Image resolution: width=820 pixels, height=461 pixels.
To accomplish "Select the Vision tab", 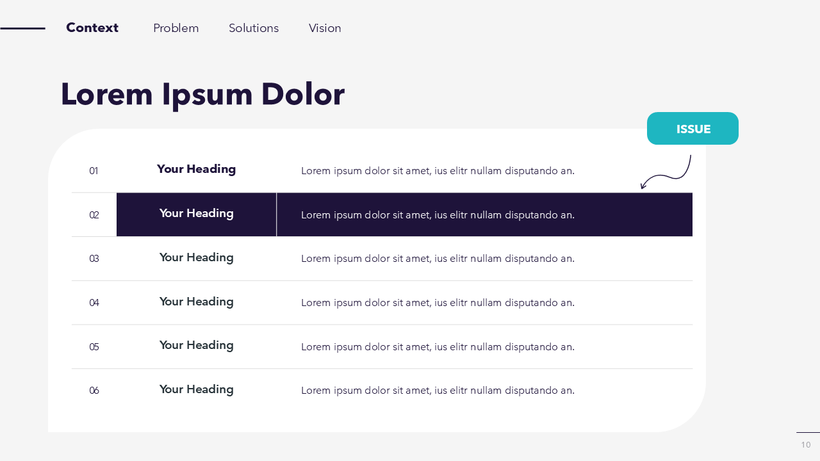I will [325, 28].
